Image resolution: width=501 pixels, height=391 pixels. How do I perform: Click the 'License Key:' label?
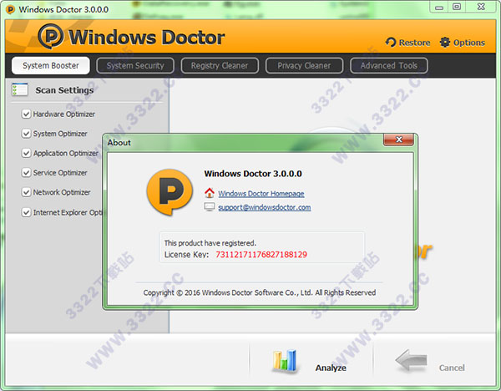(186, 255)
